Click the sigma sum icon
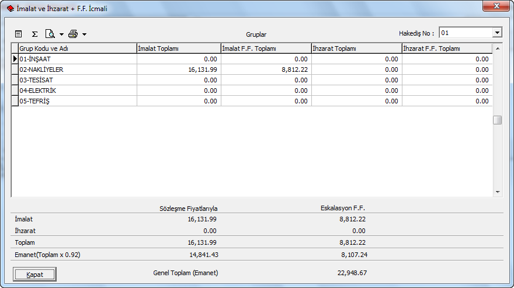 pos(34,34)
